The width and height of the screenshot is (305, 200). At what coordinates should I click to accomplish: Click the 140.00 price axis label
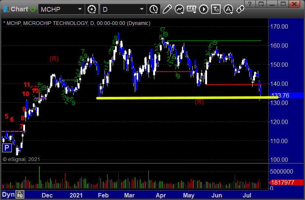pos(279,84)
